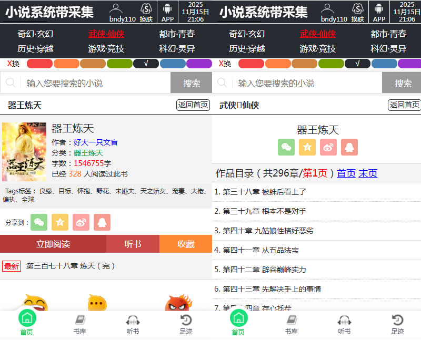421x341 pixels.
Task: Go to 末页 of chapter list
Action: click(x=368, y=173)
